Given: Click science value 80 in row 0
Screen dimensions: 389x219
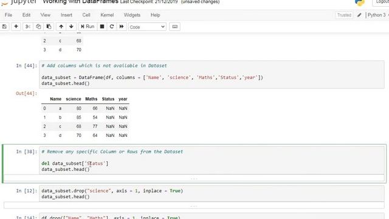Looking at the screenshot, I should click(x=78, y=108).
